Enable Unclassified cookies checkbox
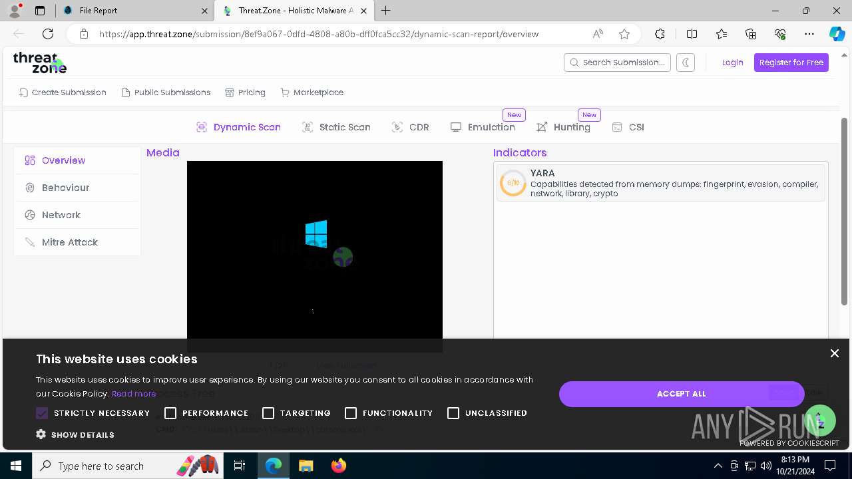Screen dimensions: 852x479 coord(453,413)
